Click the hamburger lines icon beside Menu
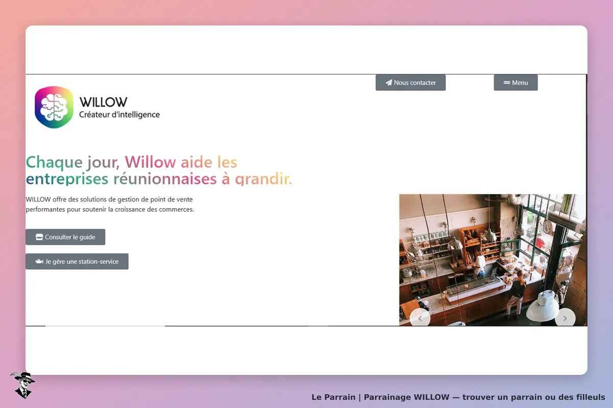Image resolution: width=613 pixels, height=408 pixels. coord(507,83)
